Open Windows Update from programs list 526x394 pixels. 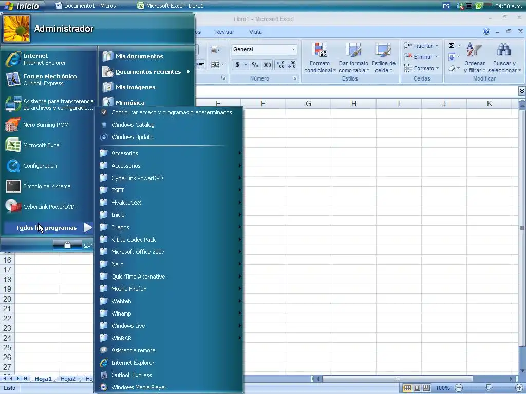pos(132,137)
